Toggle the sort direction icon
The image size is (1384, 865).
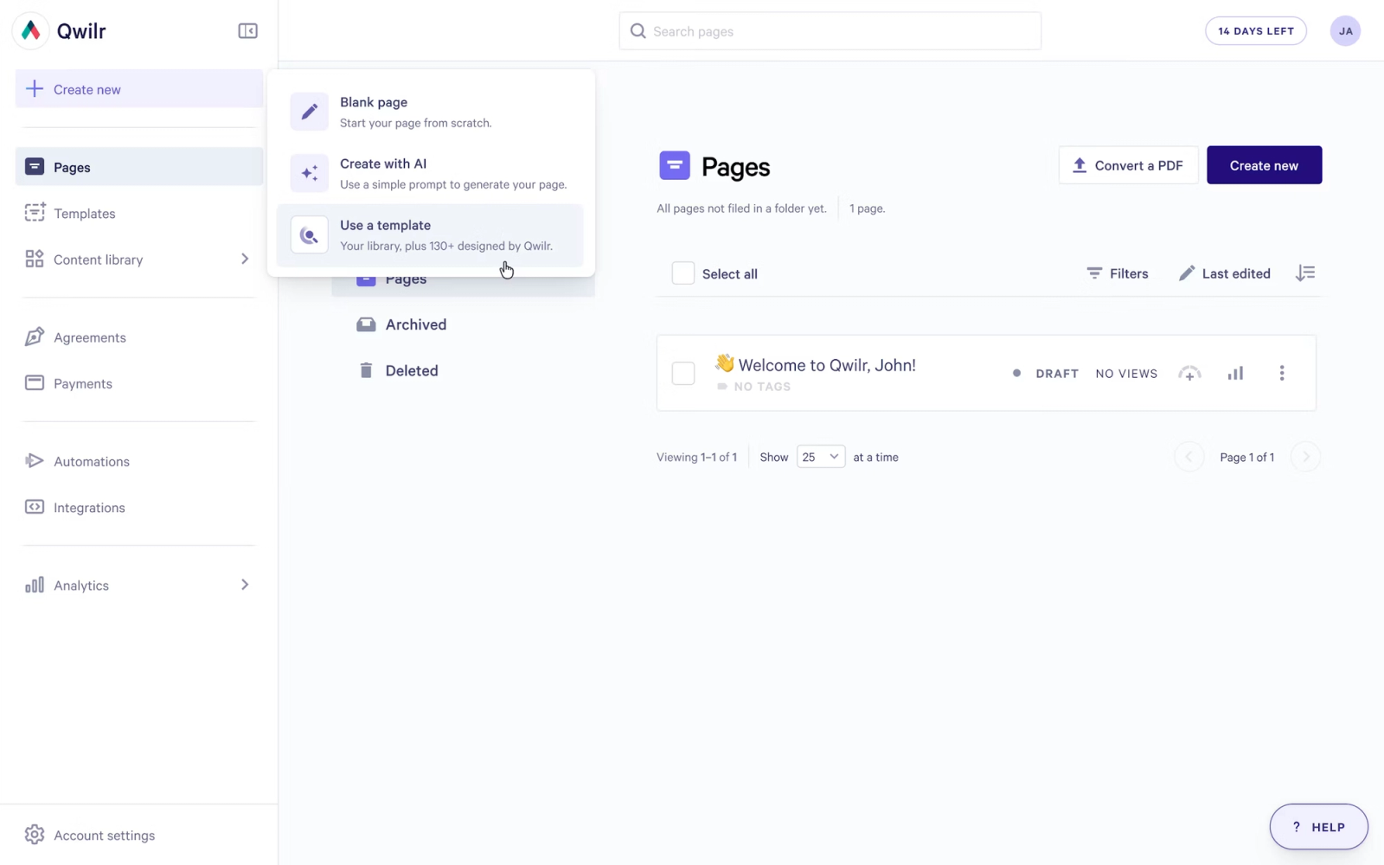click(1305, 273)
